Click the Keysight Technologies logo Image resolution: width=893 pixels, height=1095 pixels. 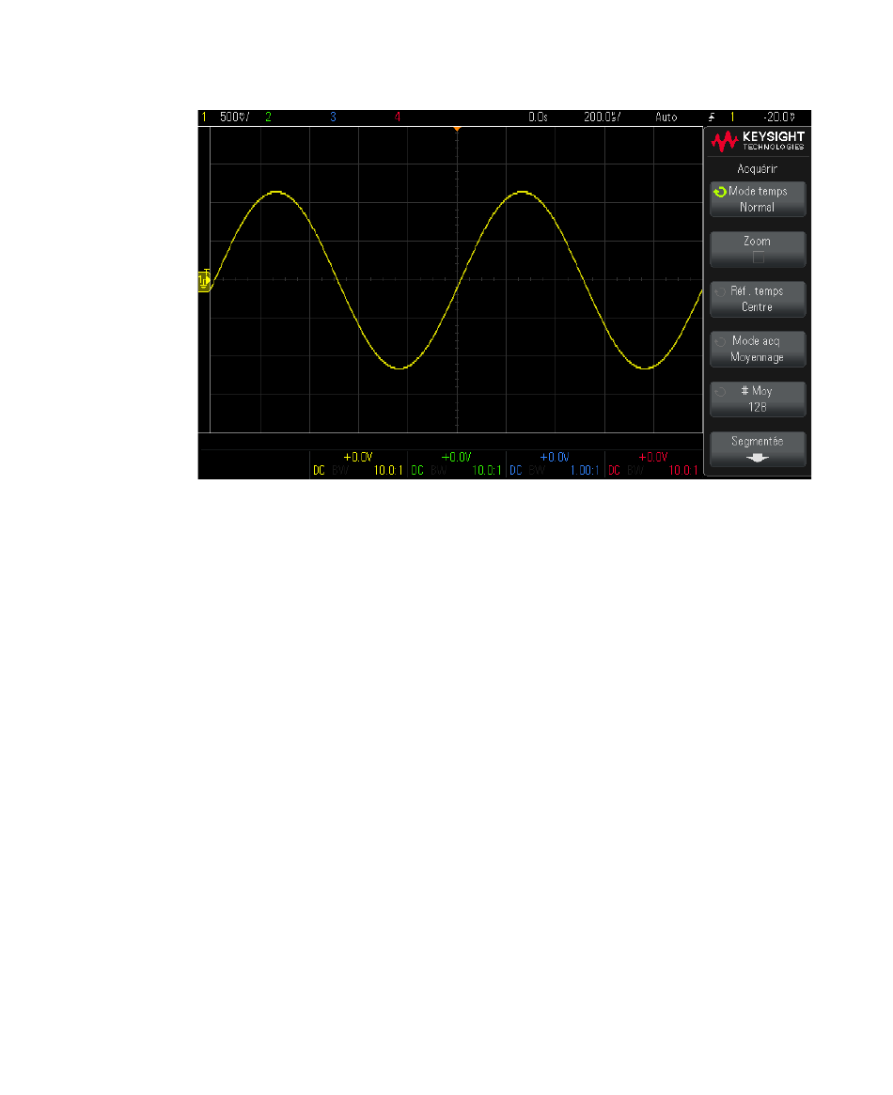tap(758, 141)
